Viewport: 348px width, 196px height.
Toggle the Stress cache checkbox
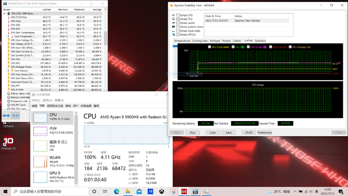pyautogui.click(x=178, y=23)
